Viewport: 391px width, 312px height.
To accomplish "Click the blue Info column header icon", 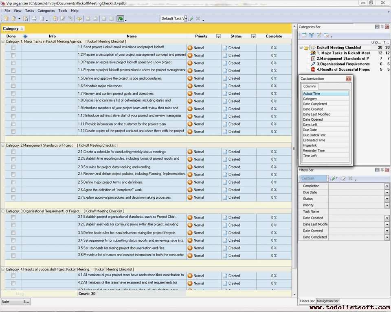I will (x=25, y=36).
